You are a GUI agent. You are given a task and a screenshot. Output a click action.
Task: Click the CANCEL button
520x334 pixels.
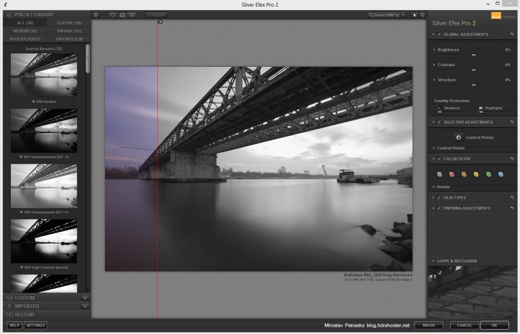click(x=464, y=325)
